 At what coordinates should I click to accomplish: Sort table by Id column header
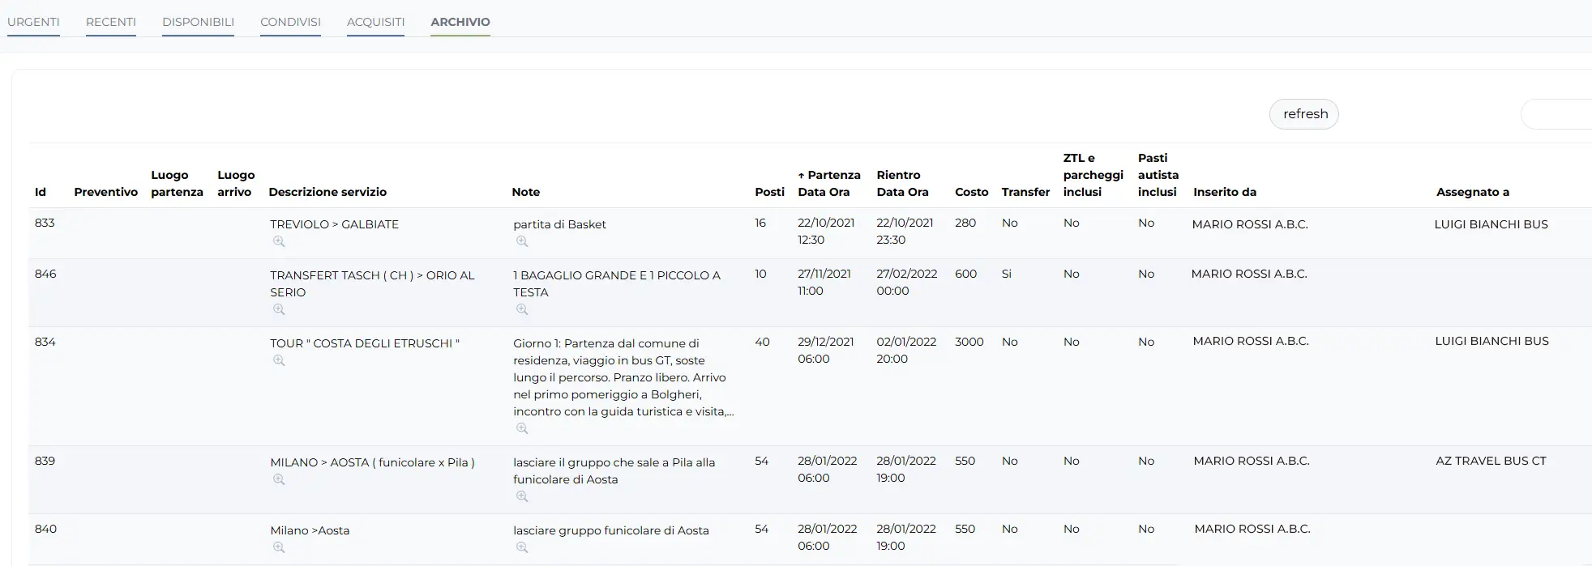[x=41, y=192]
